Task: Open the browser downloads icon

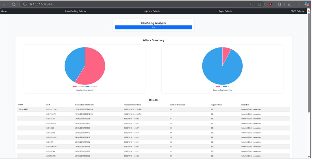Action: click(x=289, y=4)
